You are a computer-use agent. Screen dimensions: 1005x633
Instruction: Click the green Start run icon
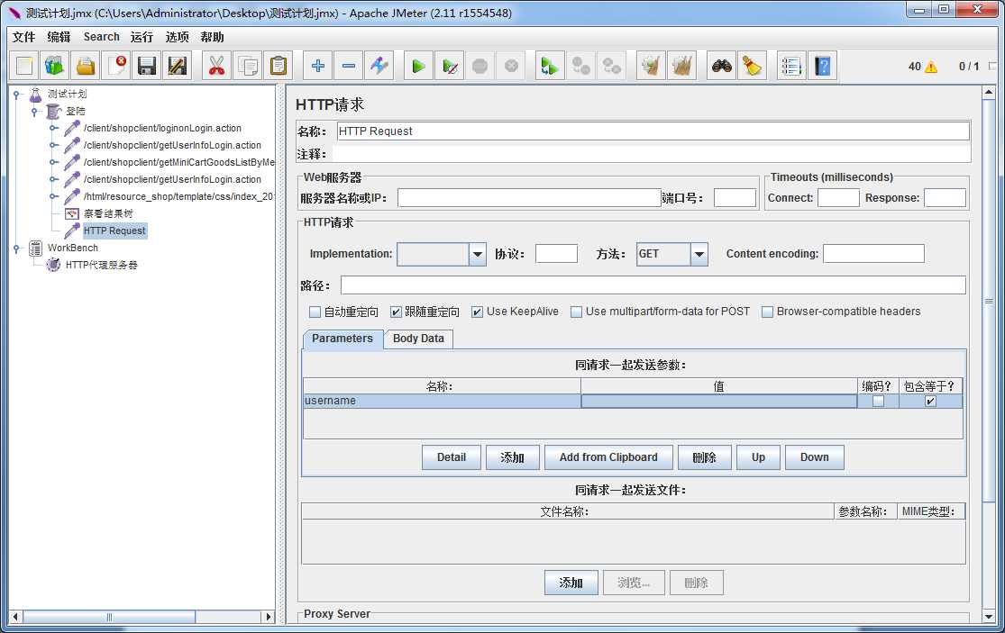(x=418, y=66)
